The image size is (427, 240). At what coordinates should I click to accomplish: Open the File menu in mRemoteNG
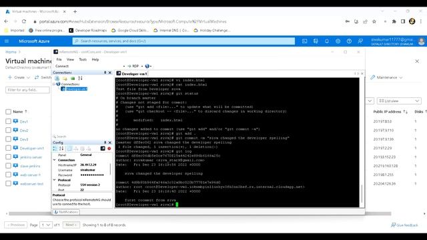59,59
